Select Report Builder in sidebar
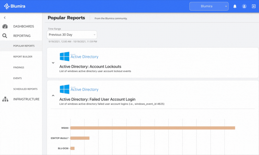This screenshot has width=259, height=155. tap(23, 56)
